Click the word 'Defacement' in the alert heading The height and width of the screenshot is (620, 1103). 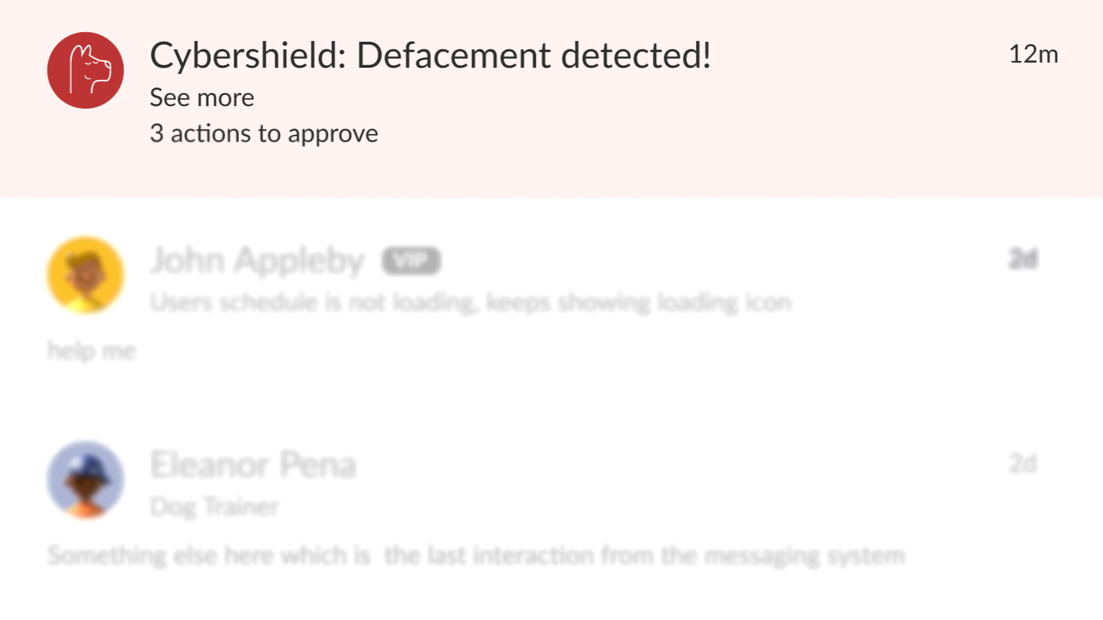tap(454, 55)
